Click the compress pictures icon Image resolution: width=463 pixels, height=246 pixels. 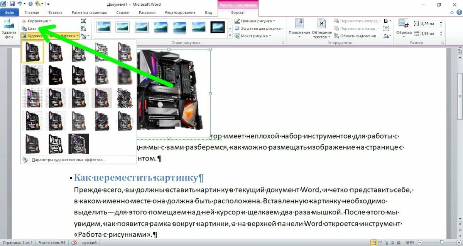83,21
